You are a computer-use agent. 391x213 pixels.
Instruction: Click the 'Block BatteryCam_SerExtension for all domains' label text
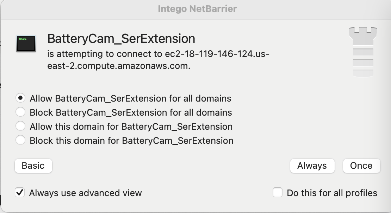pos(131,112)
